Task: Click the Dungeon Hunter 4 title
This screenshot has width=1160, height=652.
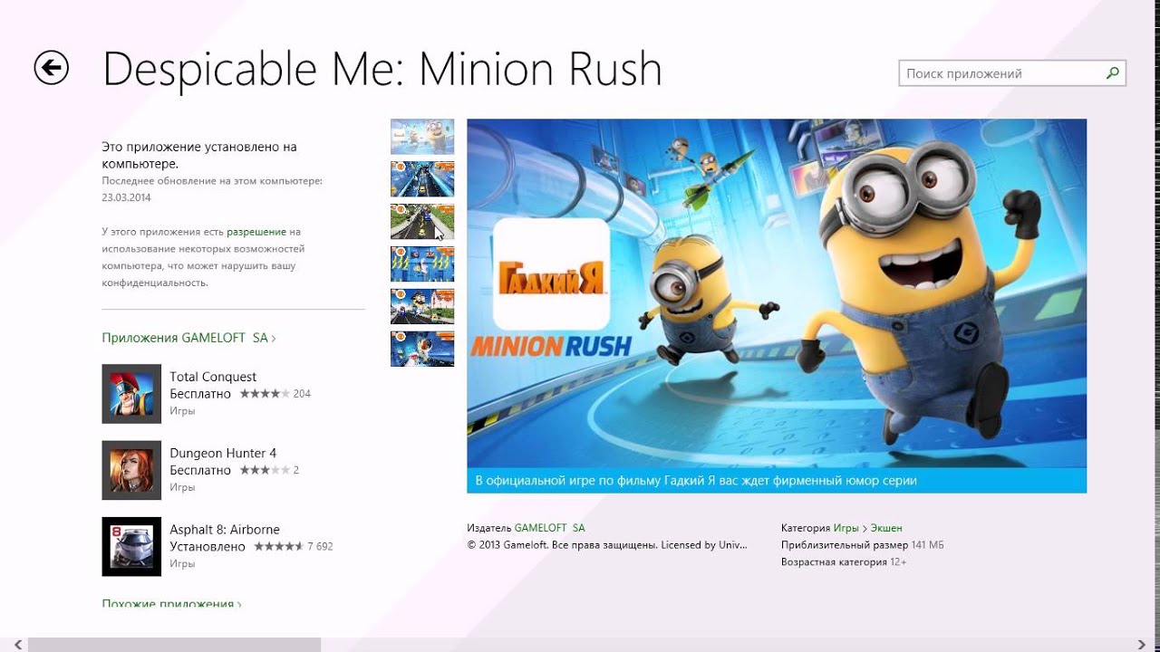Action: (x=223, y=453)
